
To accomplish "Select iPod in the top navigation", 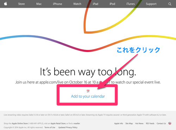I will (112, 4).
